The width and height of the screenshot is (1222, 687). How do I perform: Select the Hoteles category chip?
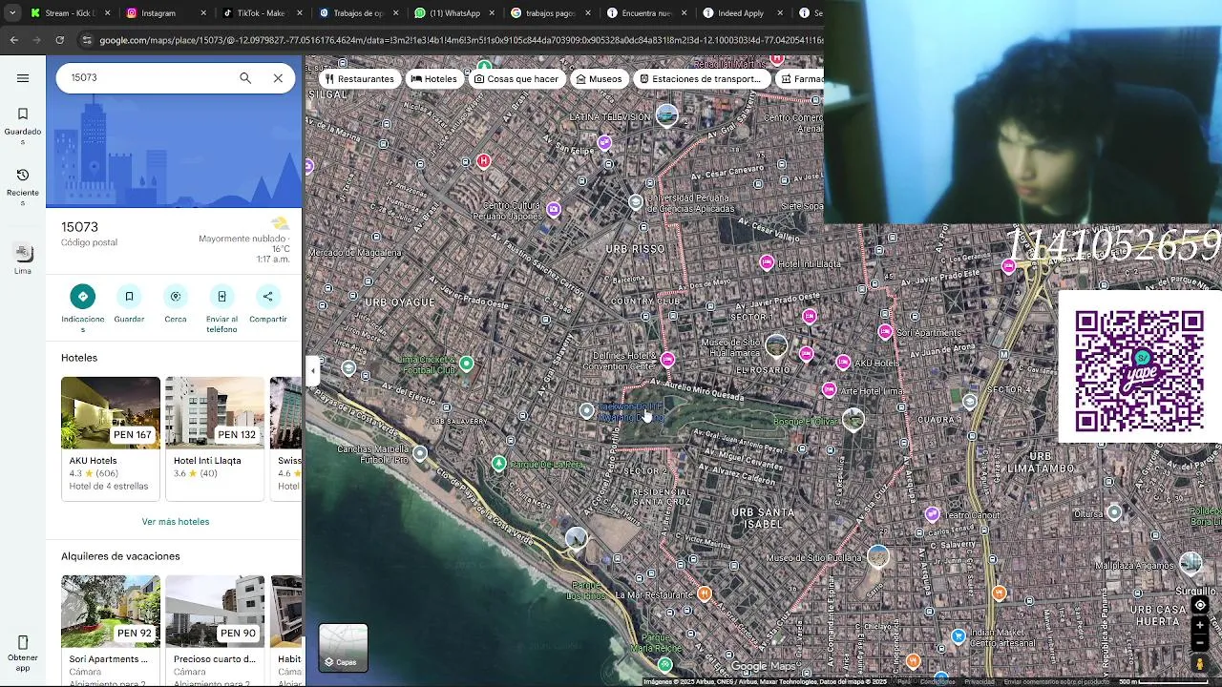(x=433, y=79)
